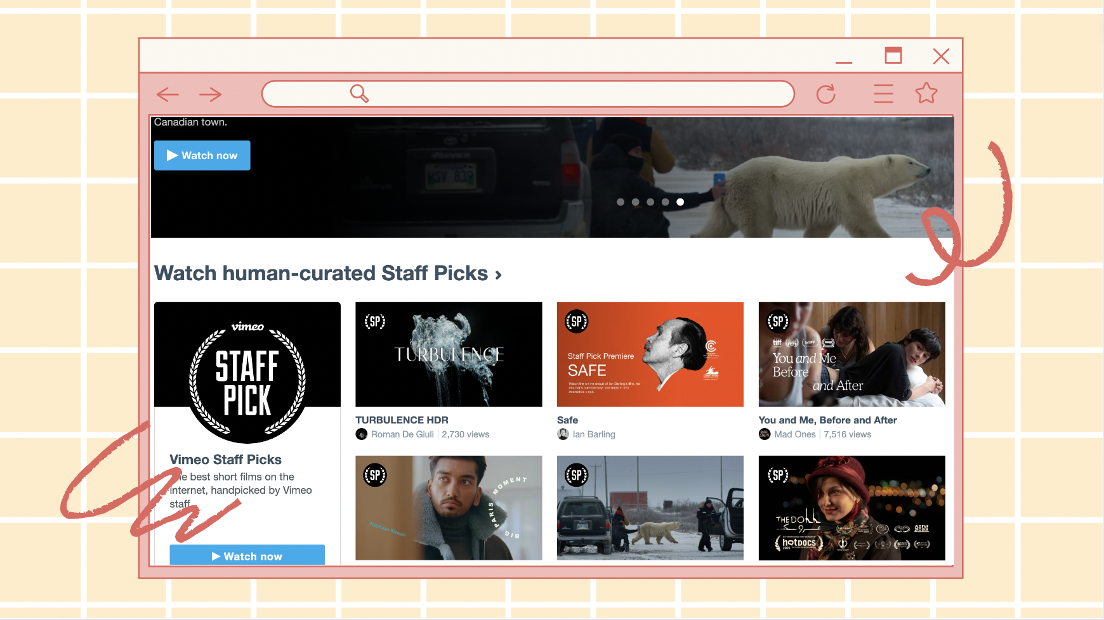This screenshot has width=1104, height=620.
Task: Open You and Me Before and After thumbnail
Action: point(852,354)
